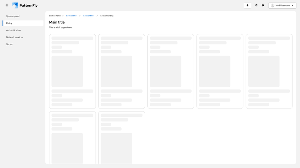Select the middle card in the top row
Screen dimensions: 300x168
[x=171, y=71]
